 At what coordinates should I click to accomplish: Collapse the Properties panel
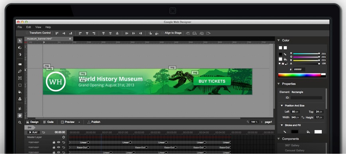click(x=279, y=84)
